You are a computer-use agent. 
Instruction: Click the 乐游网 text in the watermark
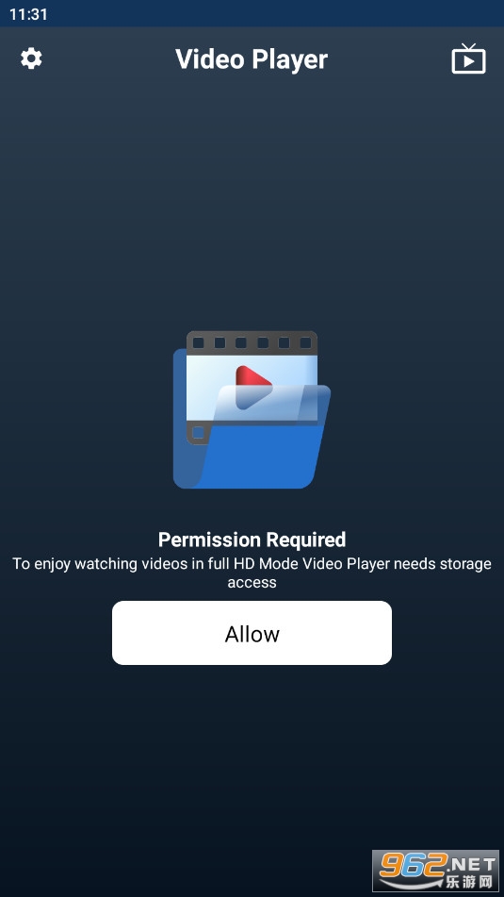pos(471,880)
